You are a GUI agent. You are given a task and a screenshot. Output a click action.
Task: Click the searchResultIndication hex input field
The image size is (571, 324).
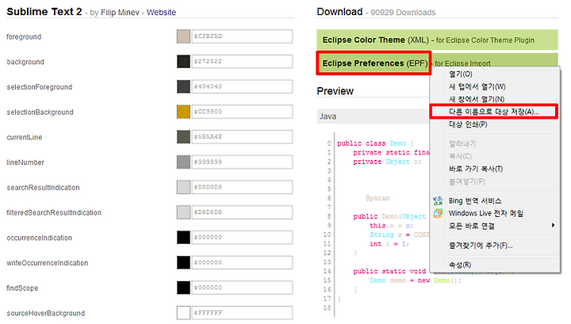coord(242,187)
